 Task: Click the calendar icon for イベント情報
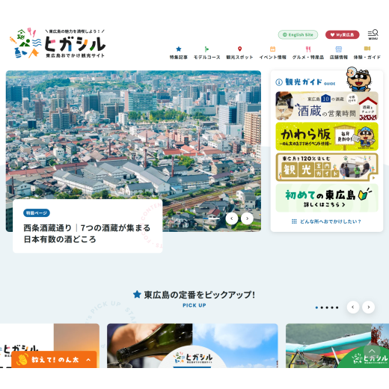tap(272, 49)
